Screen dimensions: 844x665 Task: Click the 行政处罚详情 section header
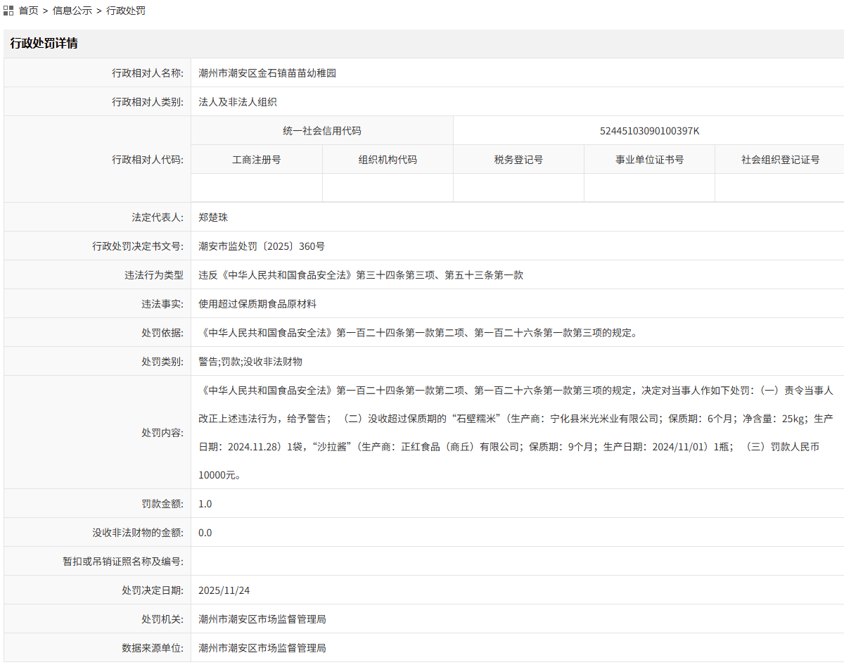pos(44,44)
